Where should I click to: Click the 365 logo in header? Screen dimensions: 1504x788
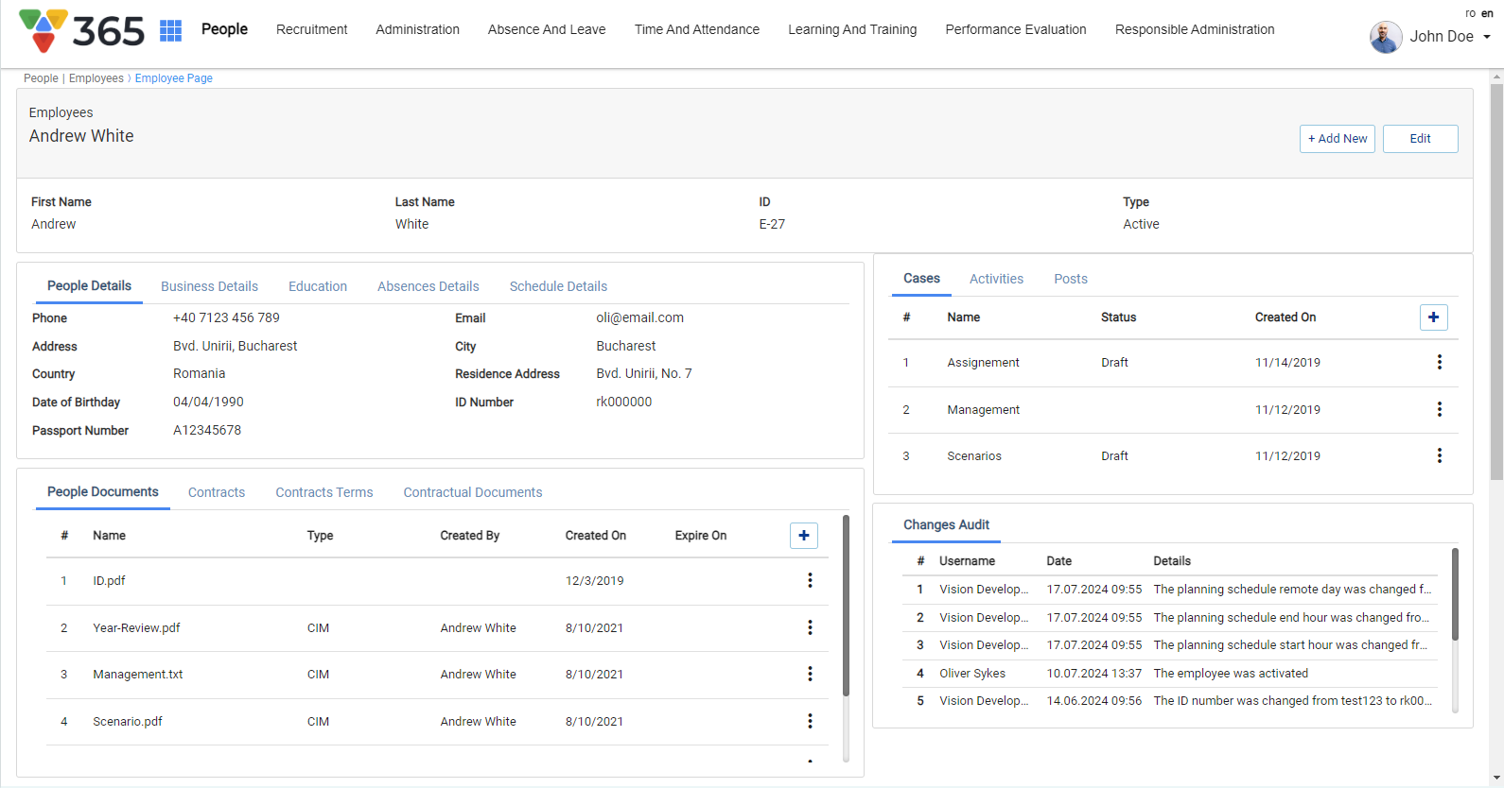tap(82, 30)
